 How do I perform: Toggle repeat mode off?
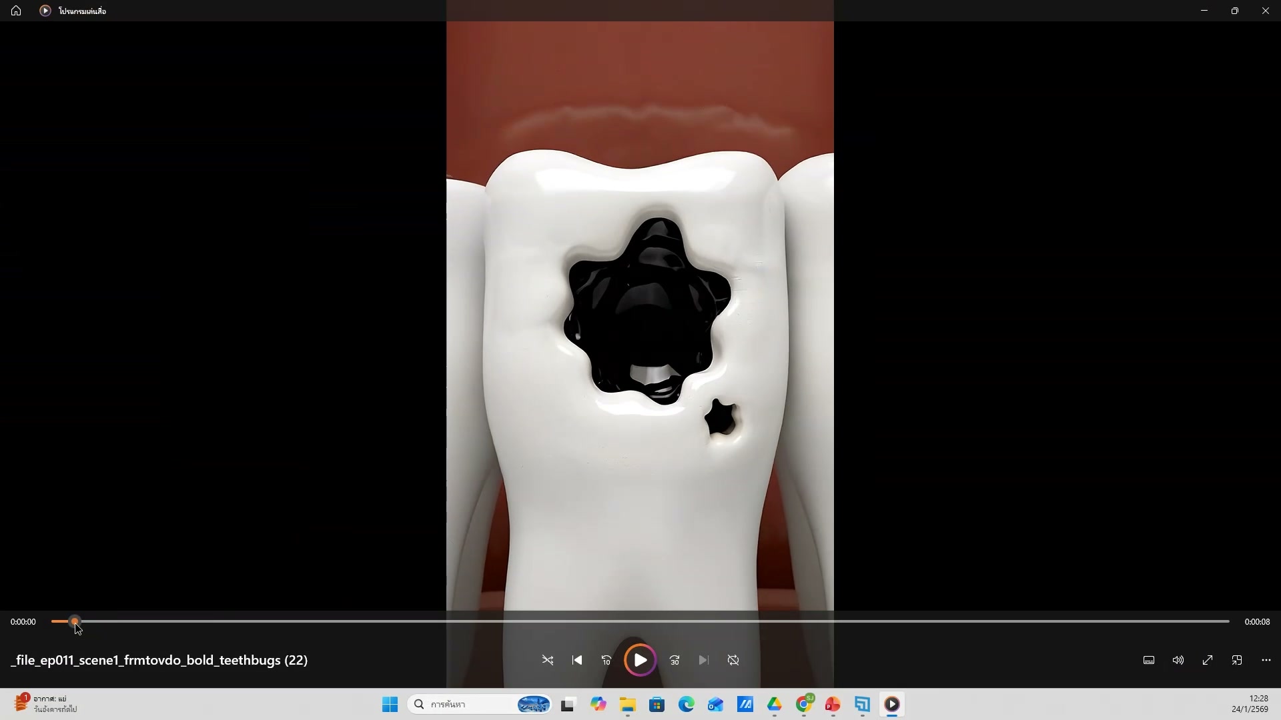[x=733, y=660]
